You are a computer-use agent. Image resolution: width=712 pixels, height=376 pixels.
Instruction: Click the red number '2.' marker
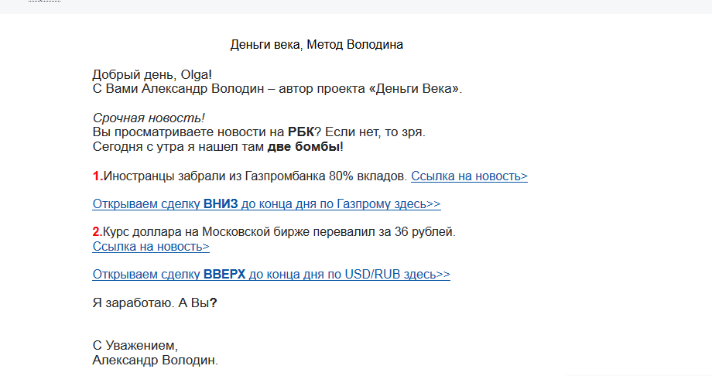pos(98,232)
